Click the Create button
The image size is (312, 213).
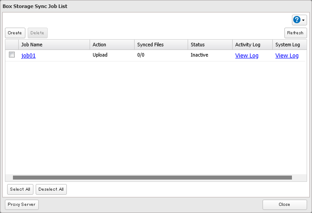tap(15, 33)
